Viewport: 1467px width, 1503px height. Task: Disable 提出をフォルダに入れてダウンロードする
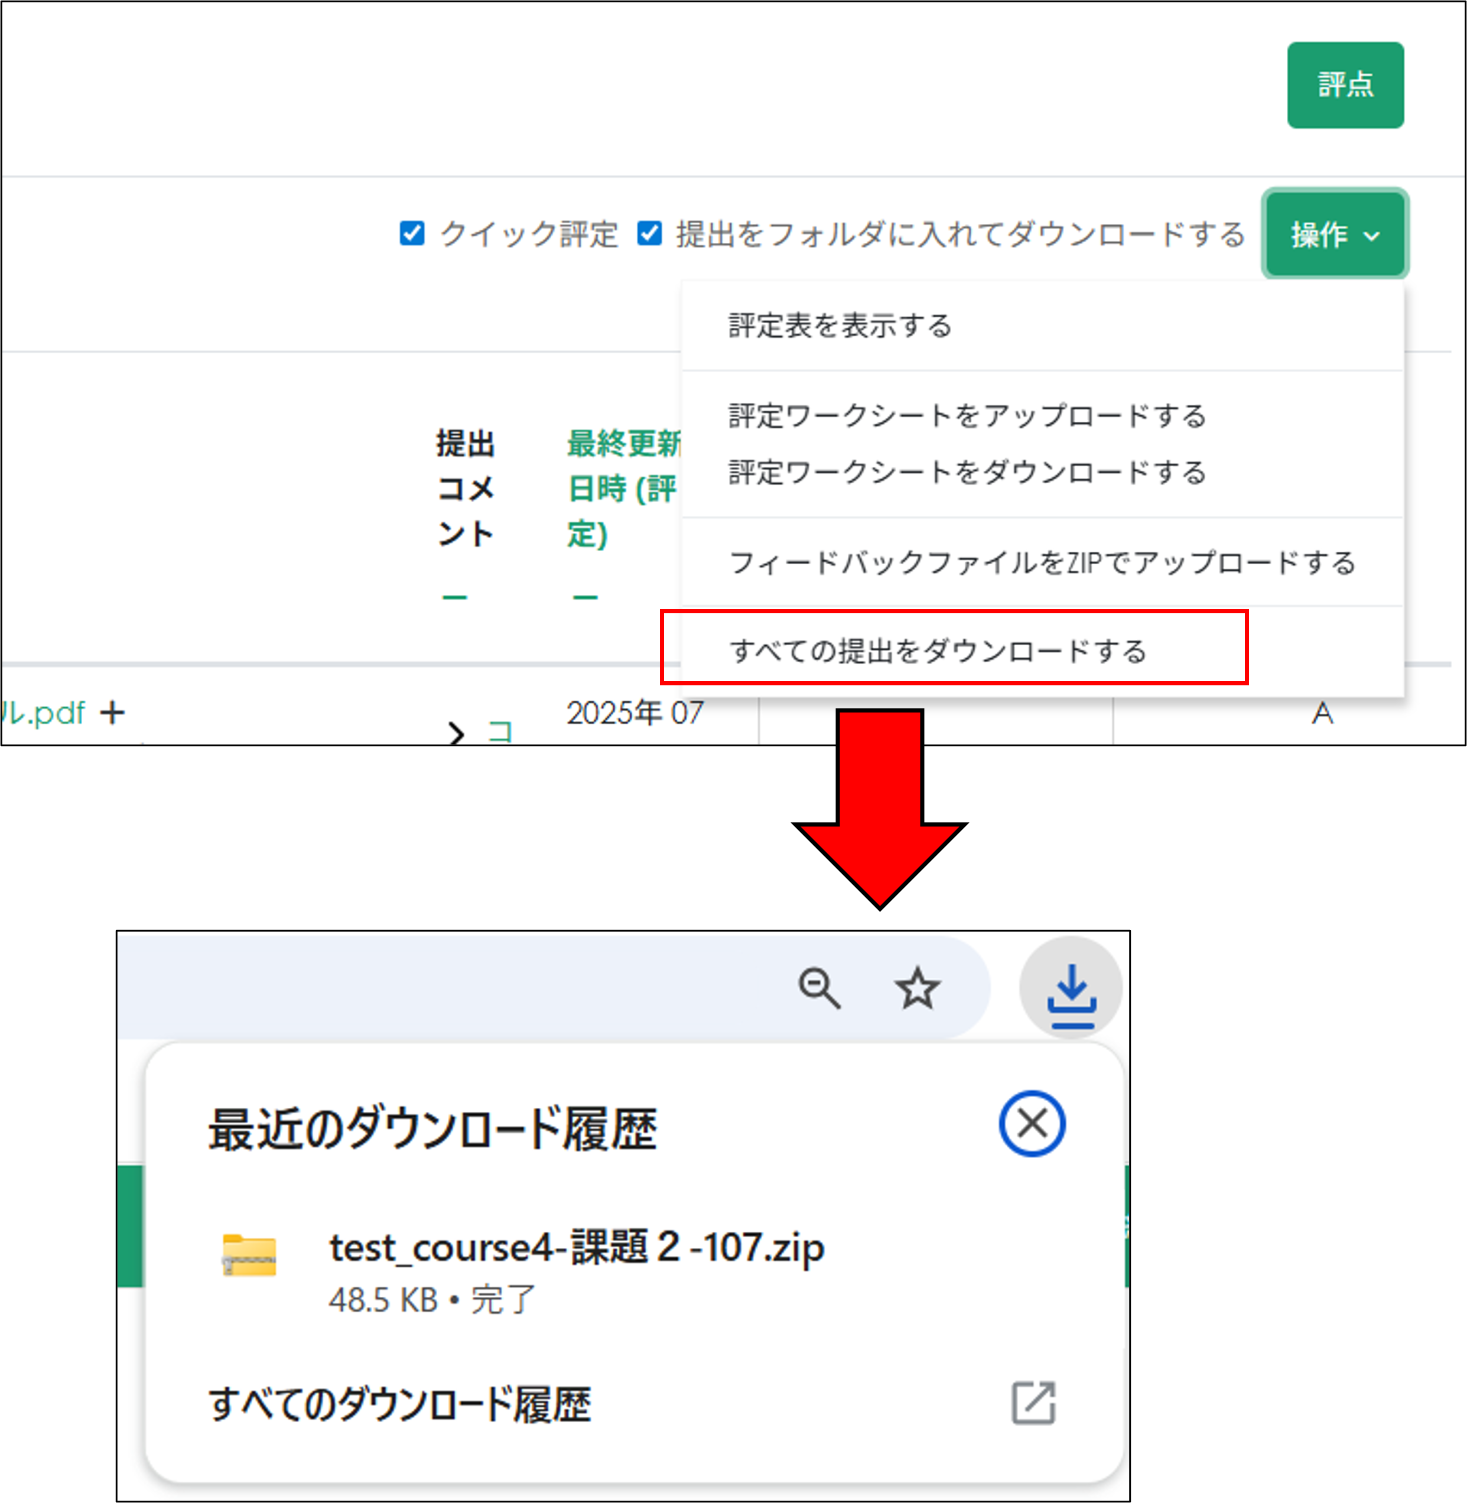tap(649, 233)
